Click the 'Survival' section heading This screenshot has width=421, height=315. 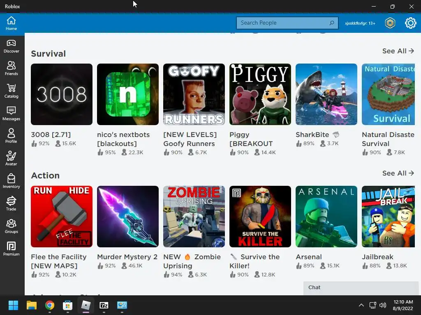tap(49, 54)
